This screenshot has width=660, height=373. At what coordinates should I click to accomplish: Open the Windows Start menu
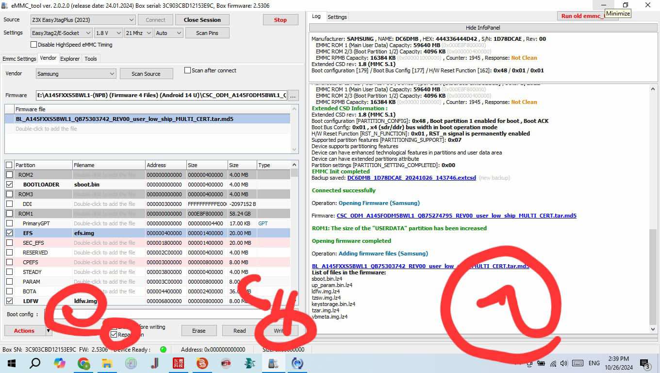[x=12, y=363]
